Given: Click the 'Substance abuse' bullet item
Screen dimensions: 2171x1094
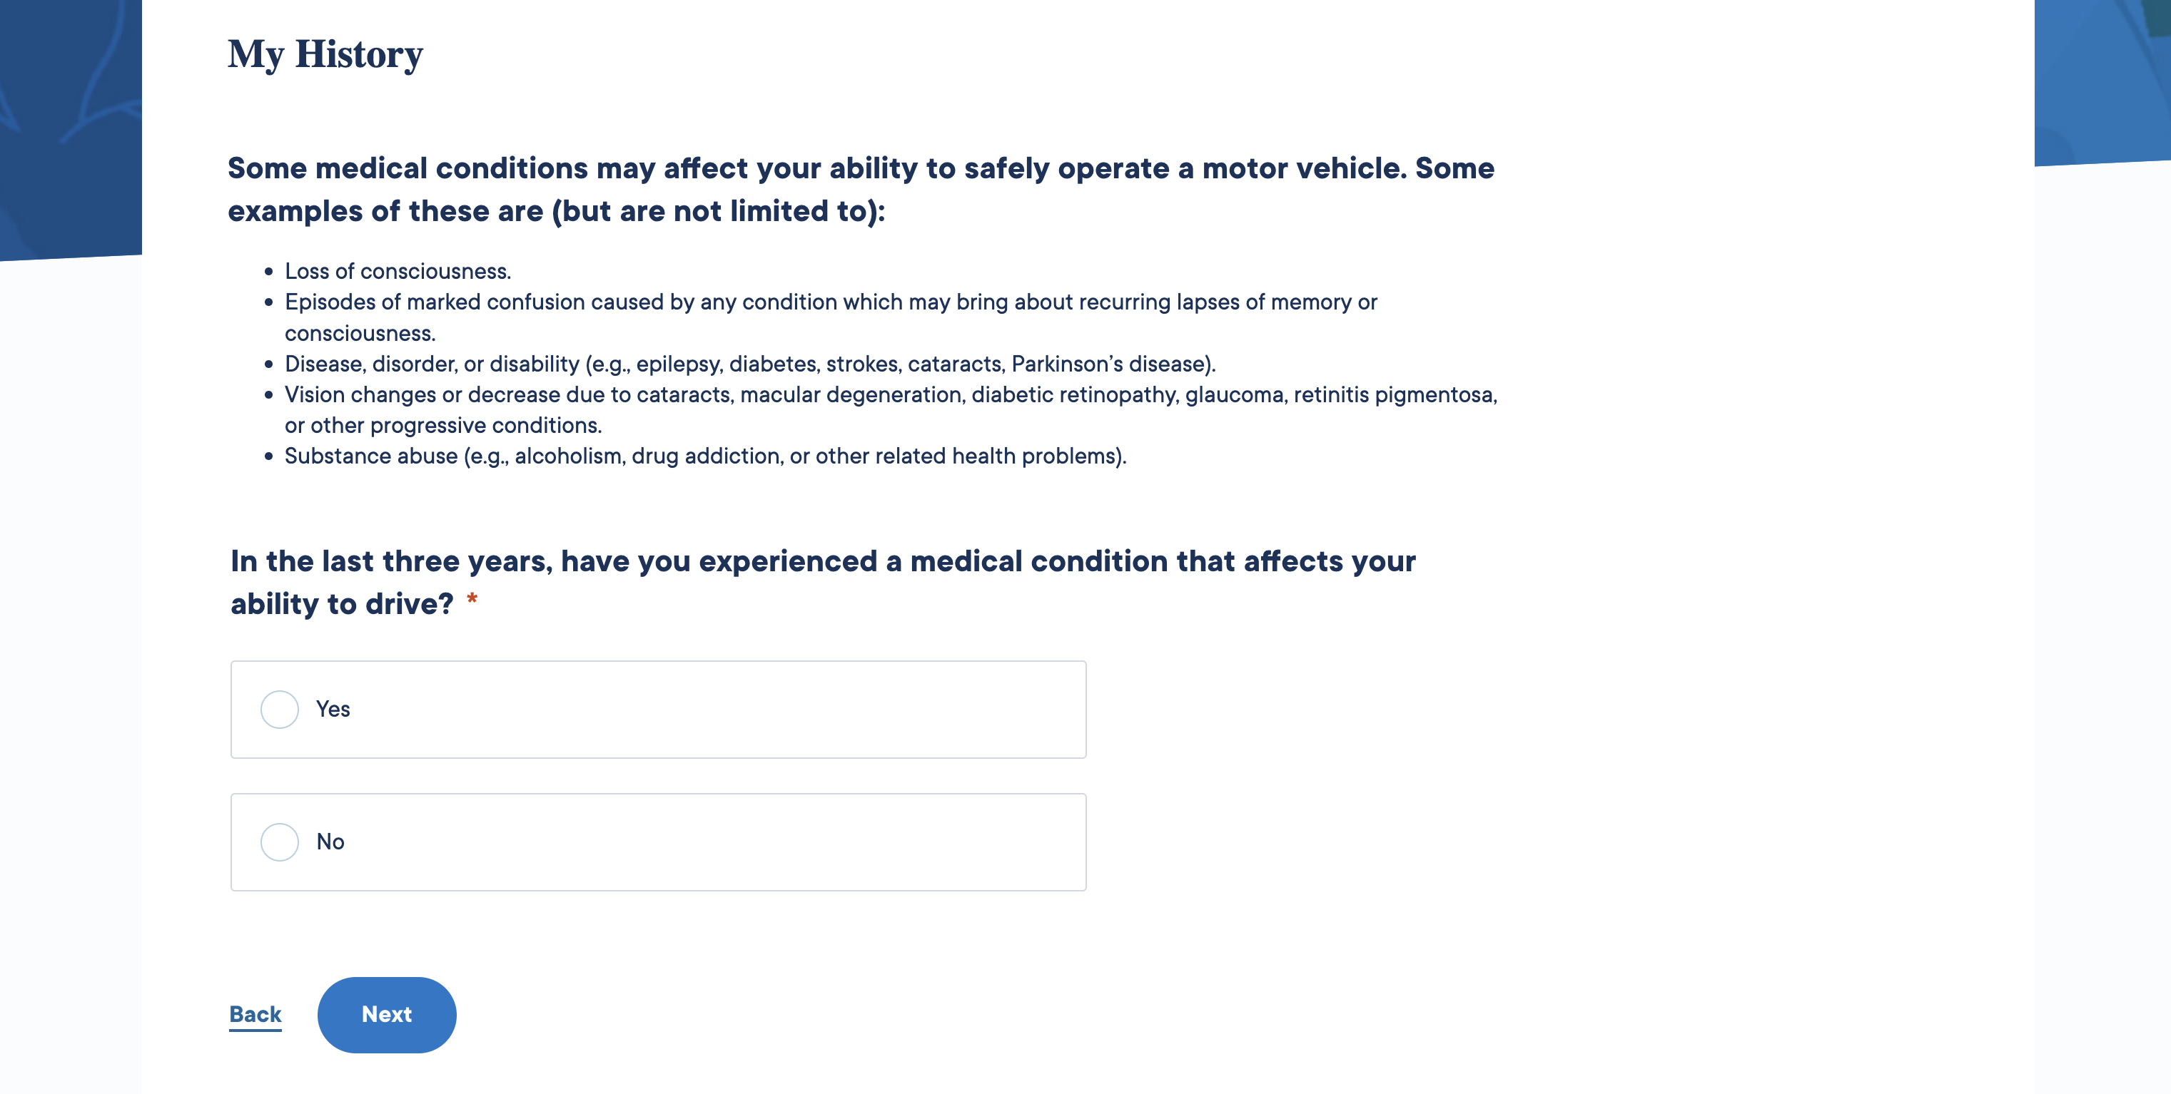Looking at the screenshot, I should click(705, 456).
